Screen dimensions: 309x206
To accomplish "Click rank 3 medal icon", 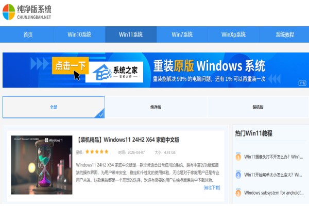I will [238, 193].
